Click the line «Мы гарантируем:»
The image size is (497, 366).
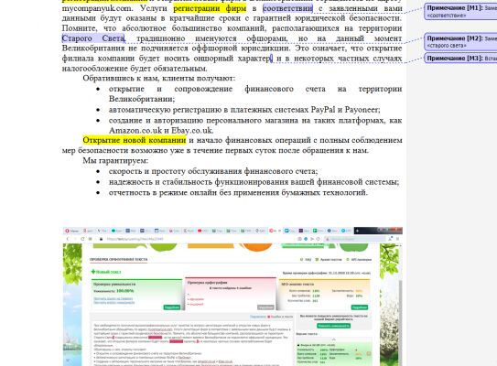[115, 161]
